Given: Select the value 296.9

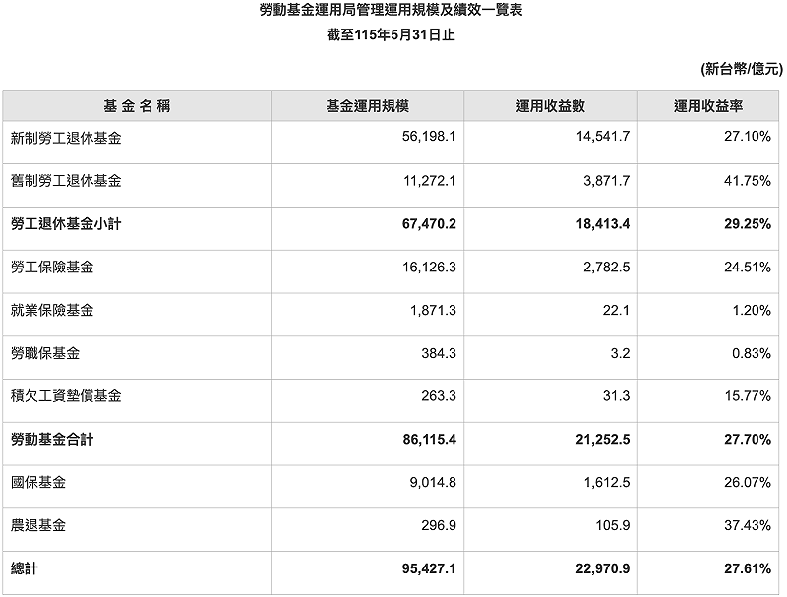Looking at the screenshot, I should 439,526.
